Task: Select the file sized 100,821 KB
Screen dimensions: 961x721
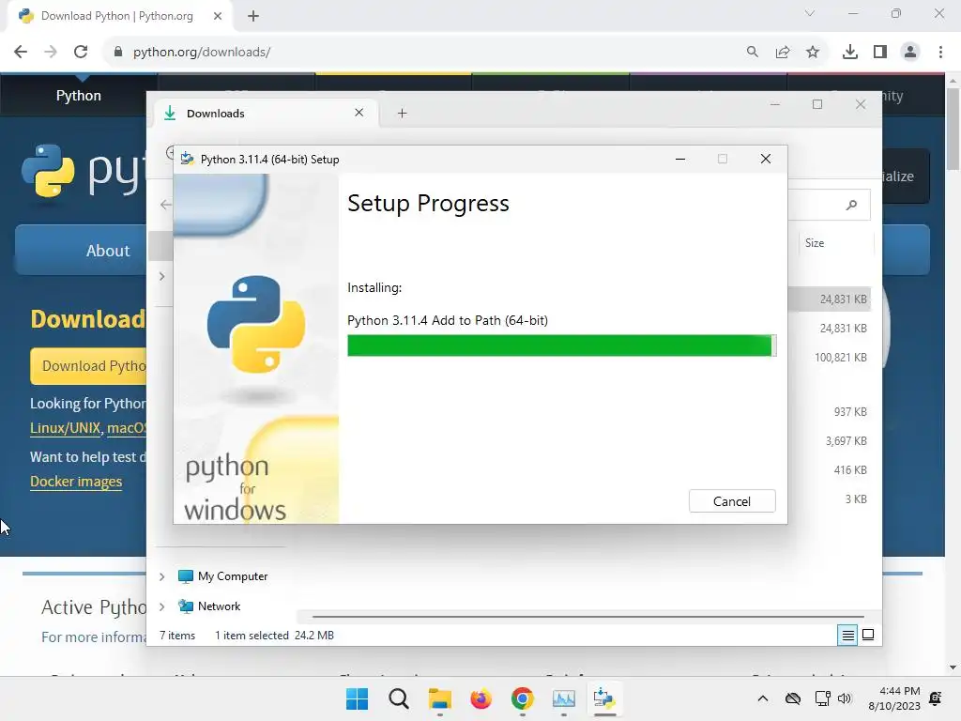Action: [840, 358]
